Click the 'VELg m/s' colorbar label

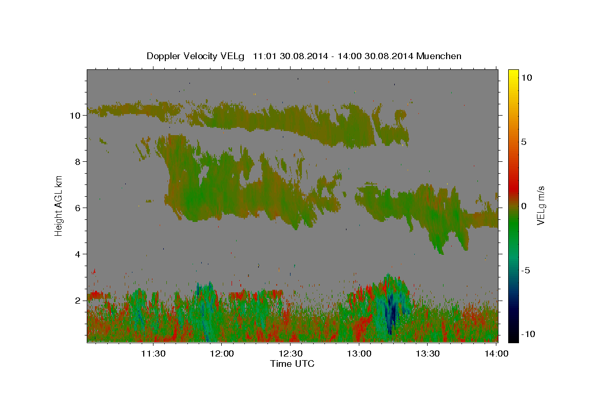[x=541, y=206]
